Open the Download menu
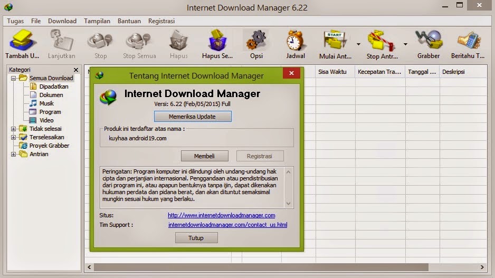 pyautogui.click(x=62, y=21)
